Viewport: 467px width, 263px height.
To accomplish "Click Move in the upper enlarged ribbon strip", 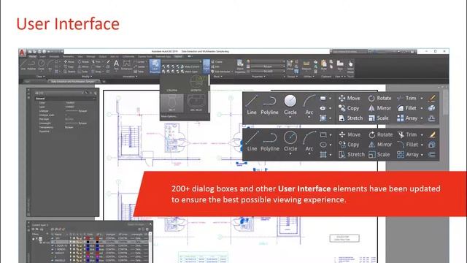I will [x=350, y=98].
